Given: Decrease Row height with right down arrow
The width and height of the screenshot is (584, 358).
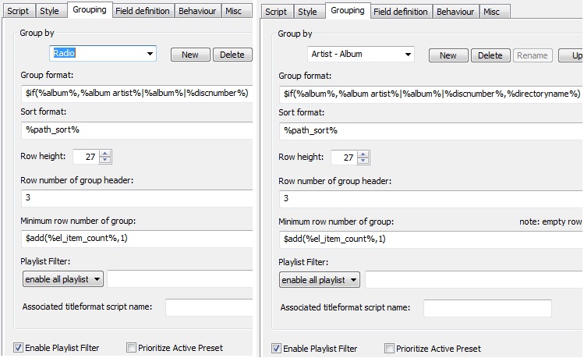Looking at the screenshot, I should (x=363, y=161).
